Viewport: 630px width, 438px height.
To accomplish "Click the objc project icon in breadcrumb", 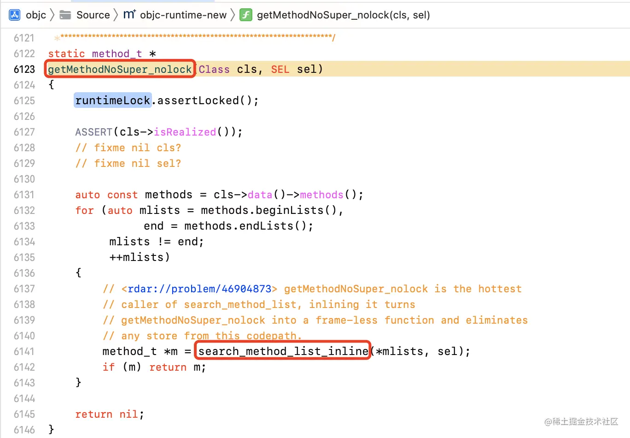I will point(15,15).
